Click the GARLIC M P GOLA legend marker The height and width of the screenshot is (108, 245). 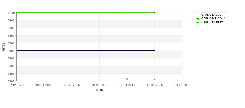point(198,19)
